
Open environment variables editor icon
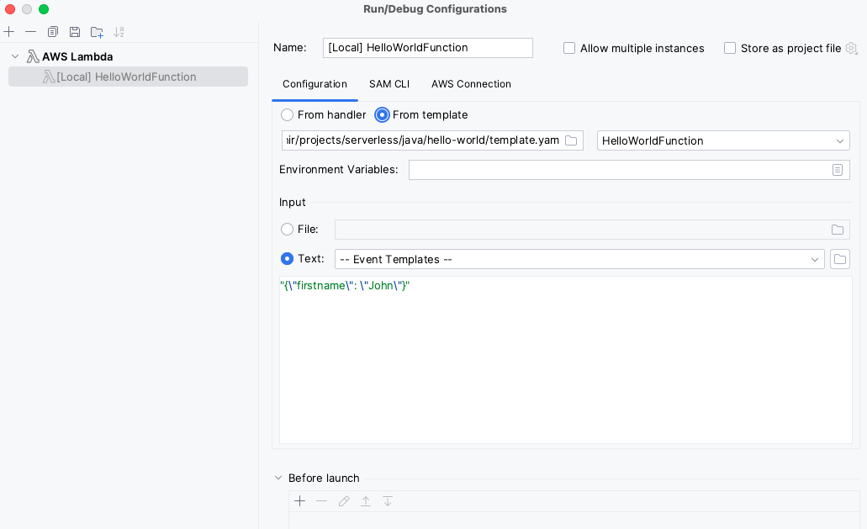pos(837,170)
